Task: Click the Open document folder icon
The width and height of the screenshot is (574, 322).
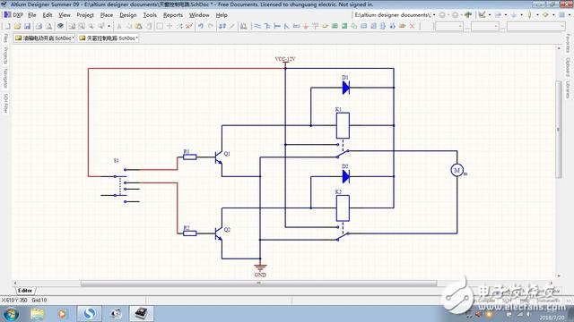Action: [17, 26]
